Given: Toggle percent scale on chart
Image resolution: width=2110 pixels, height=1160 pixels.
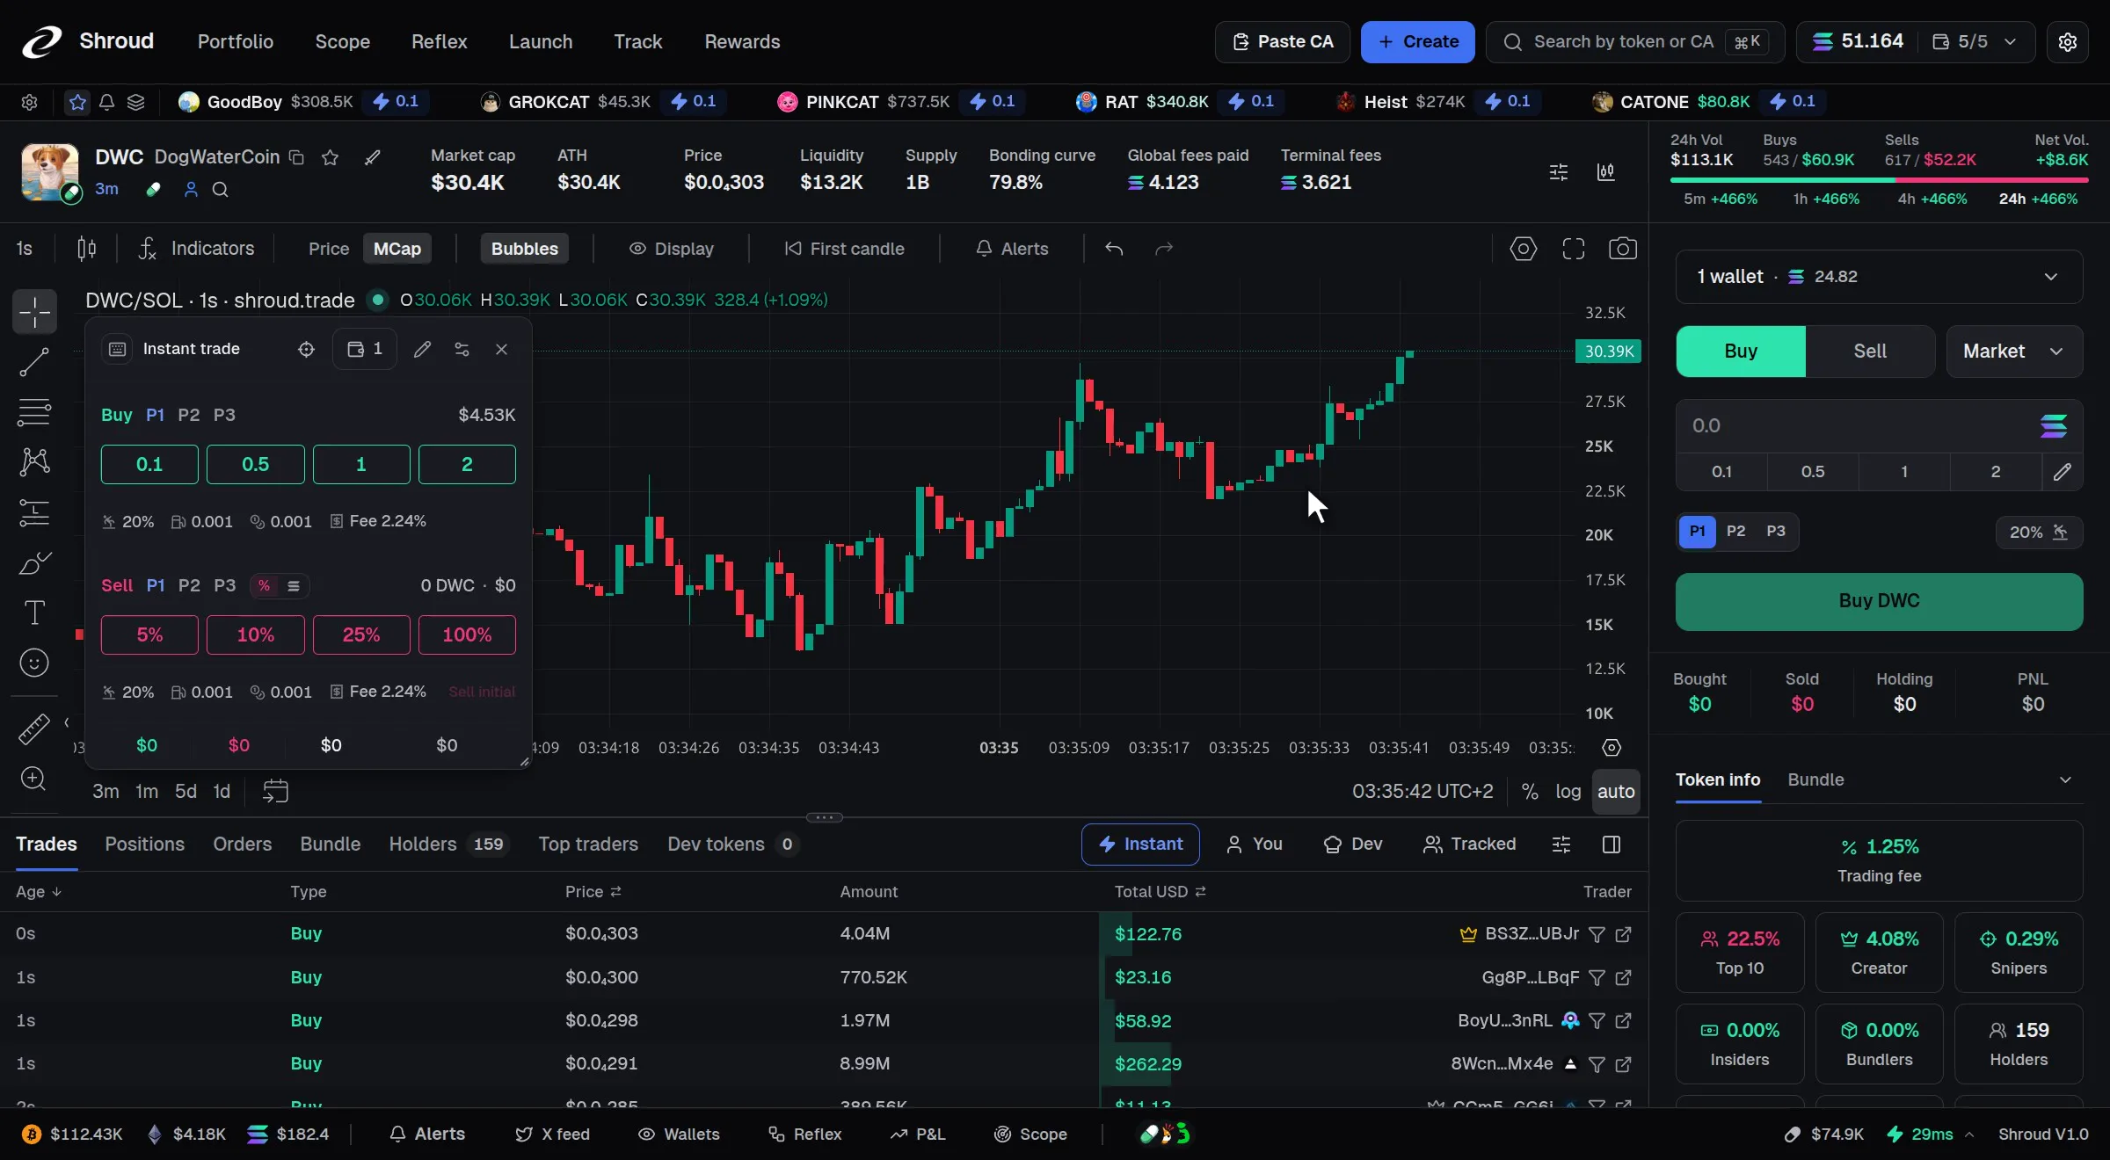Looking at the screenshot, I should pyautogui.click(x=1529, y=791).
